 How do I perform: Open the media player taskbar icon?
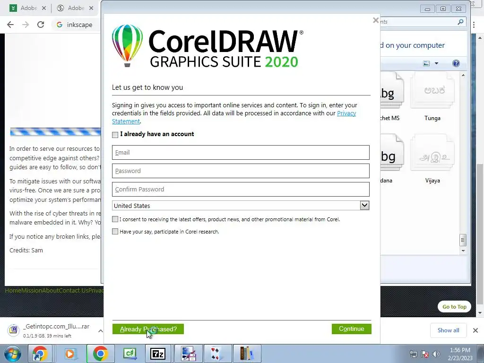70,354
